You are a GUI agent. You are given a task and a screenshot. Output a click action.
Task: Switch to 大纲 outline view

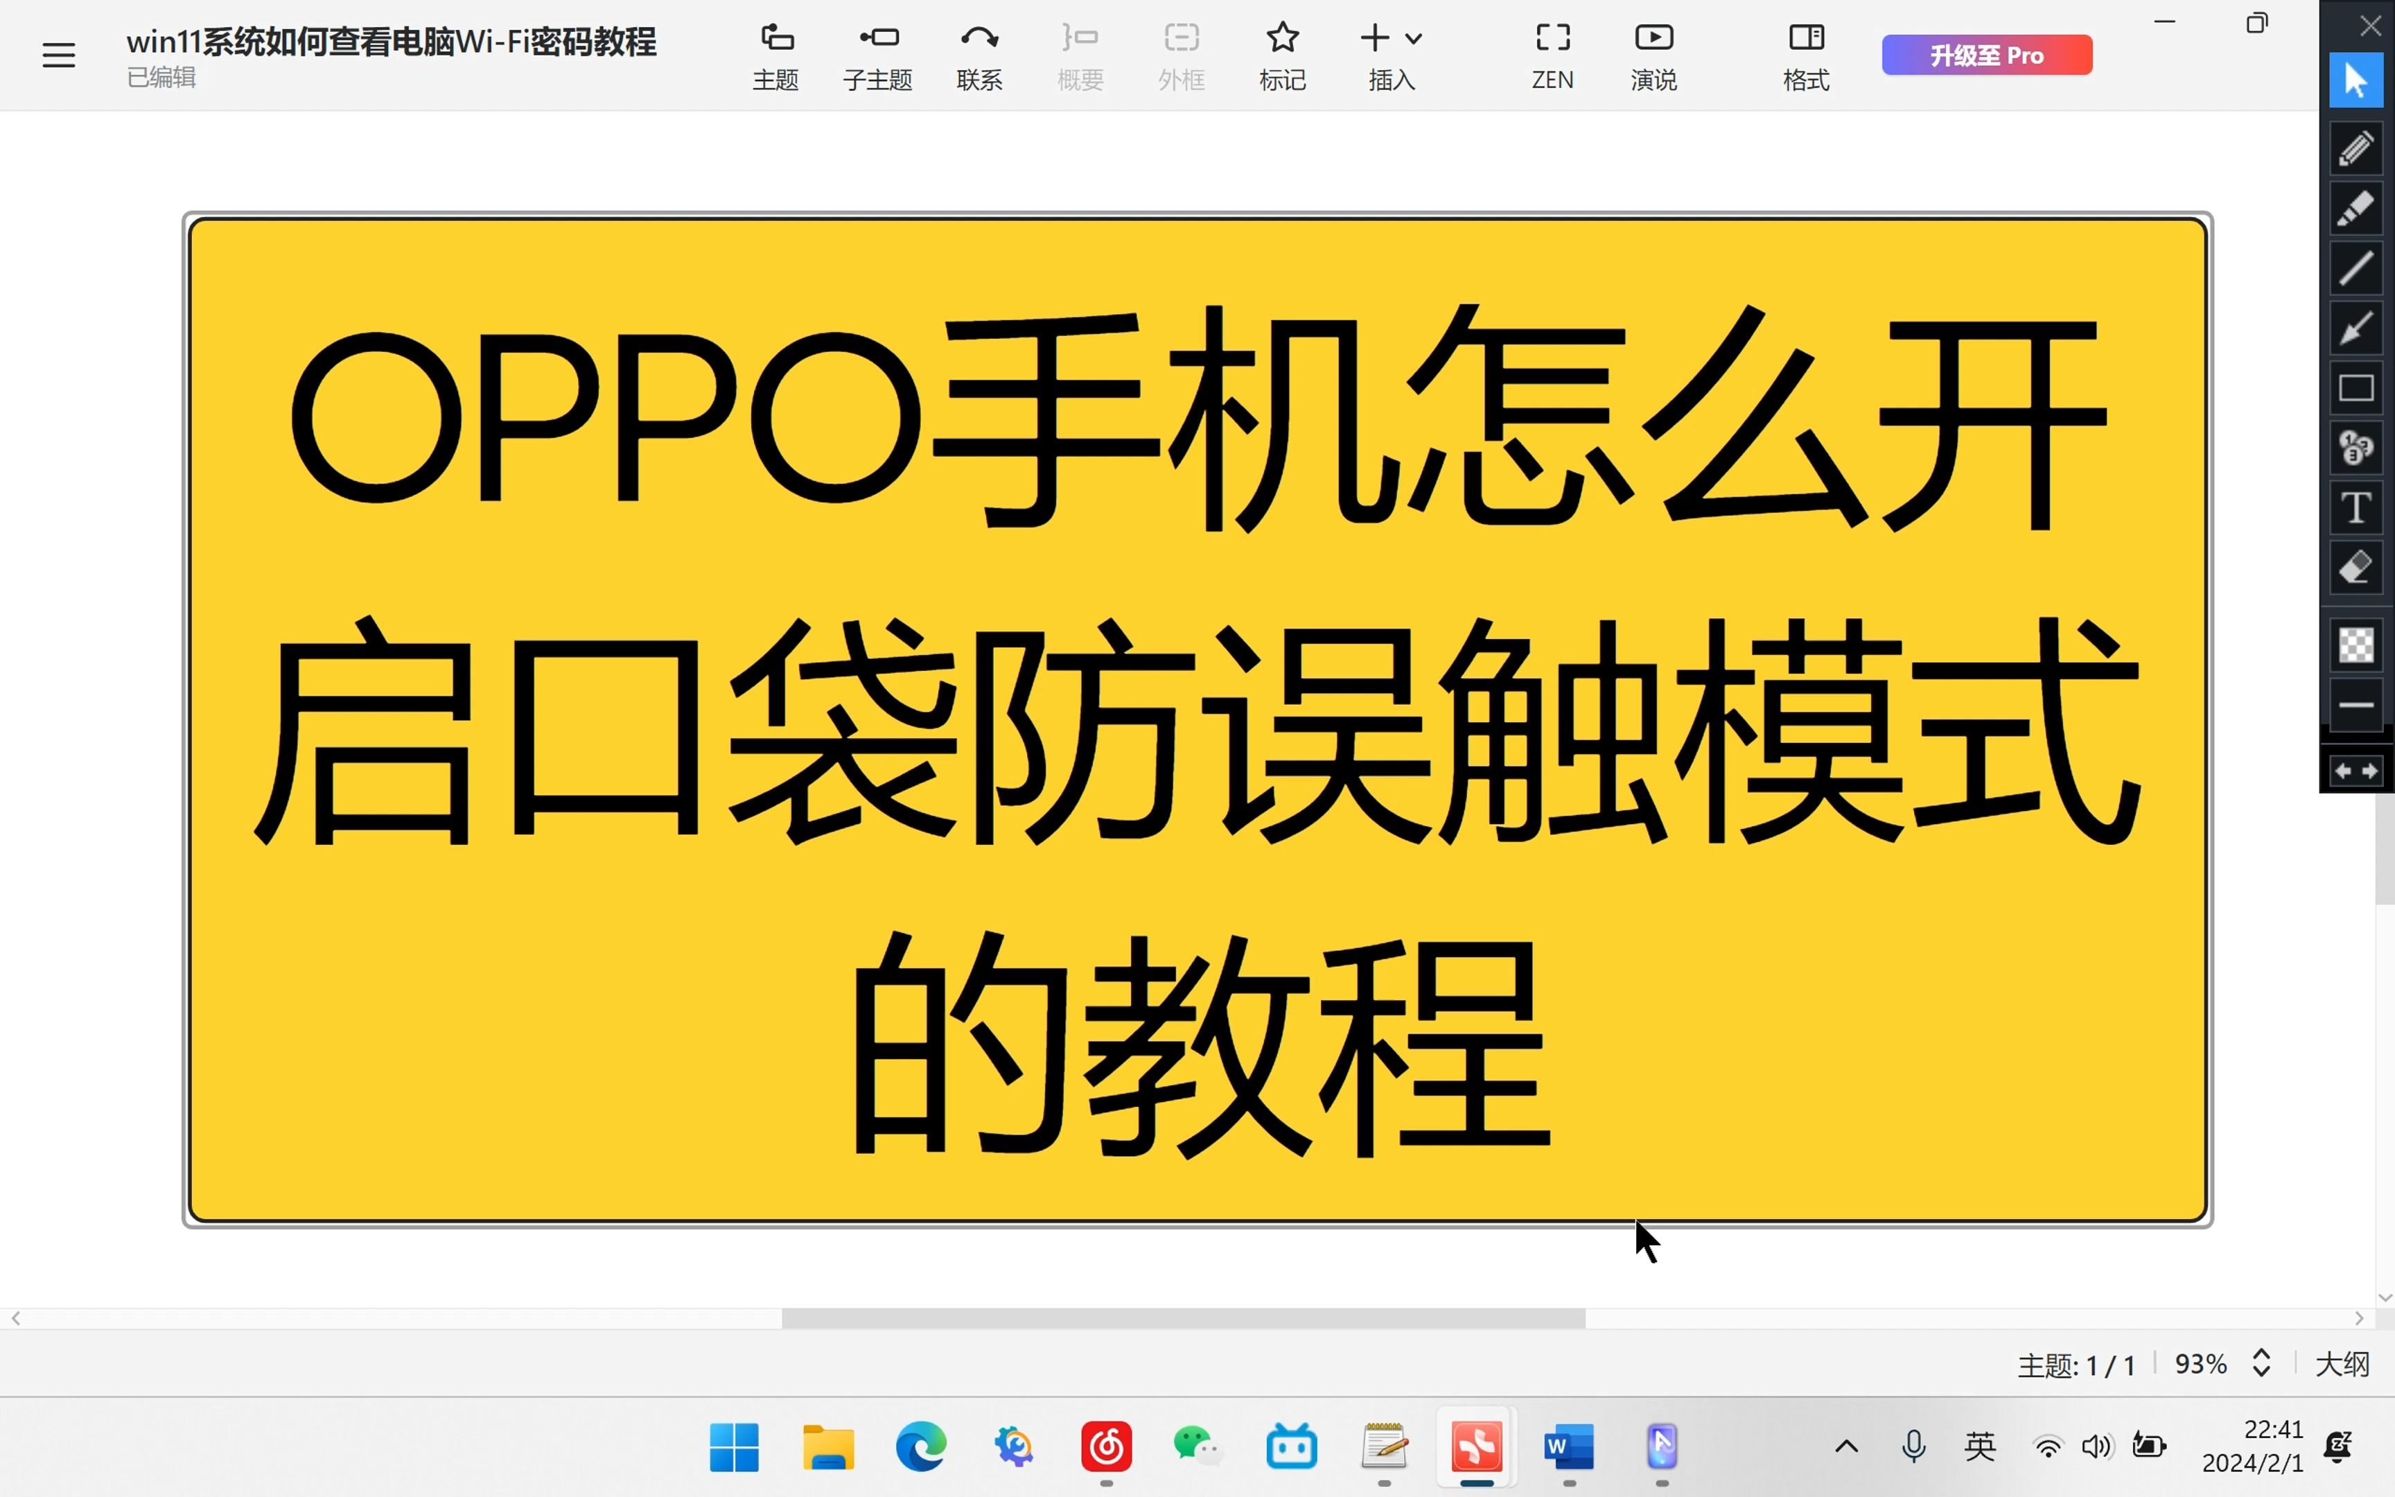pyautogui.click(x=2342, y=1365)
